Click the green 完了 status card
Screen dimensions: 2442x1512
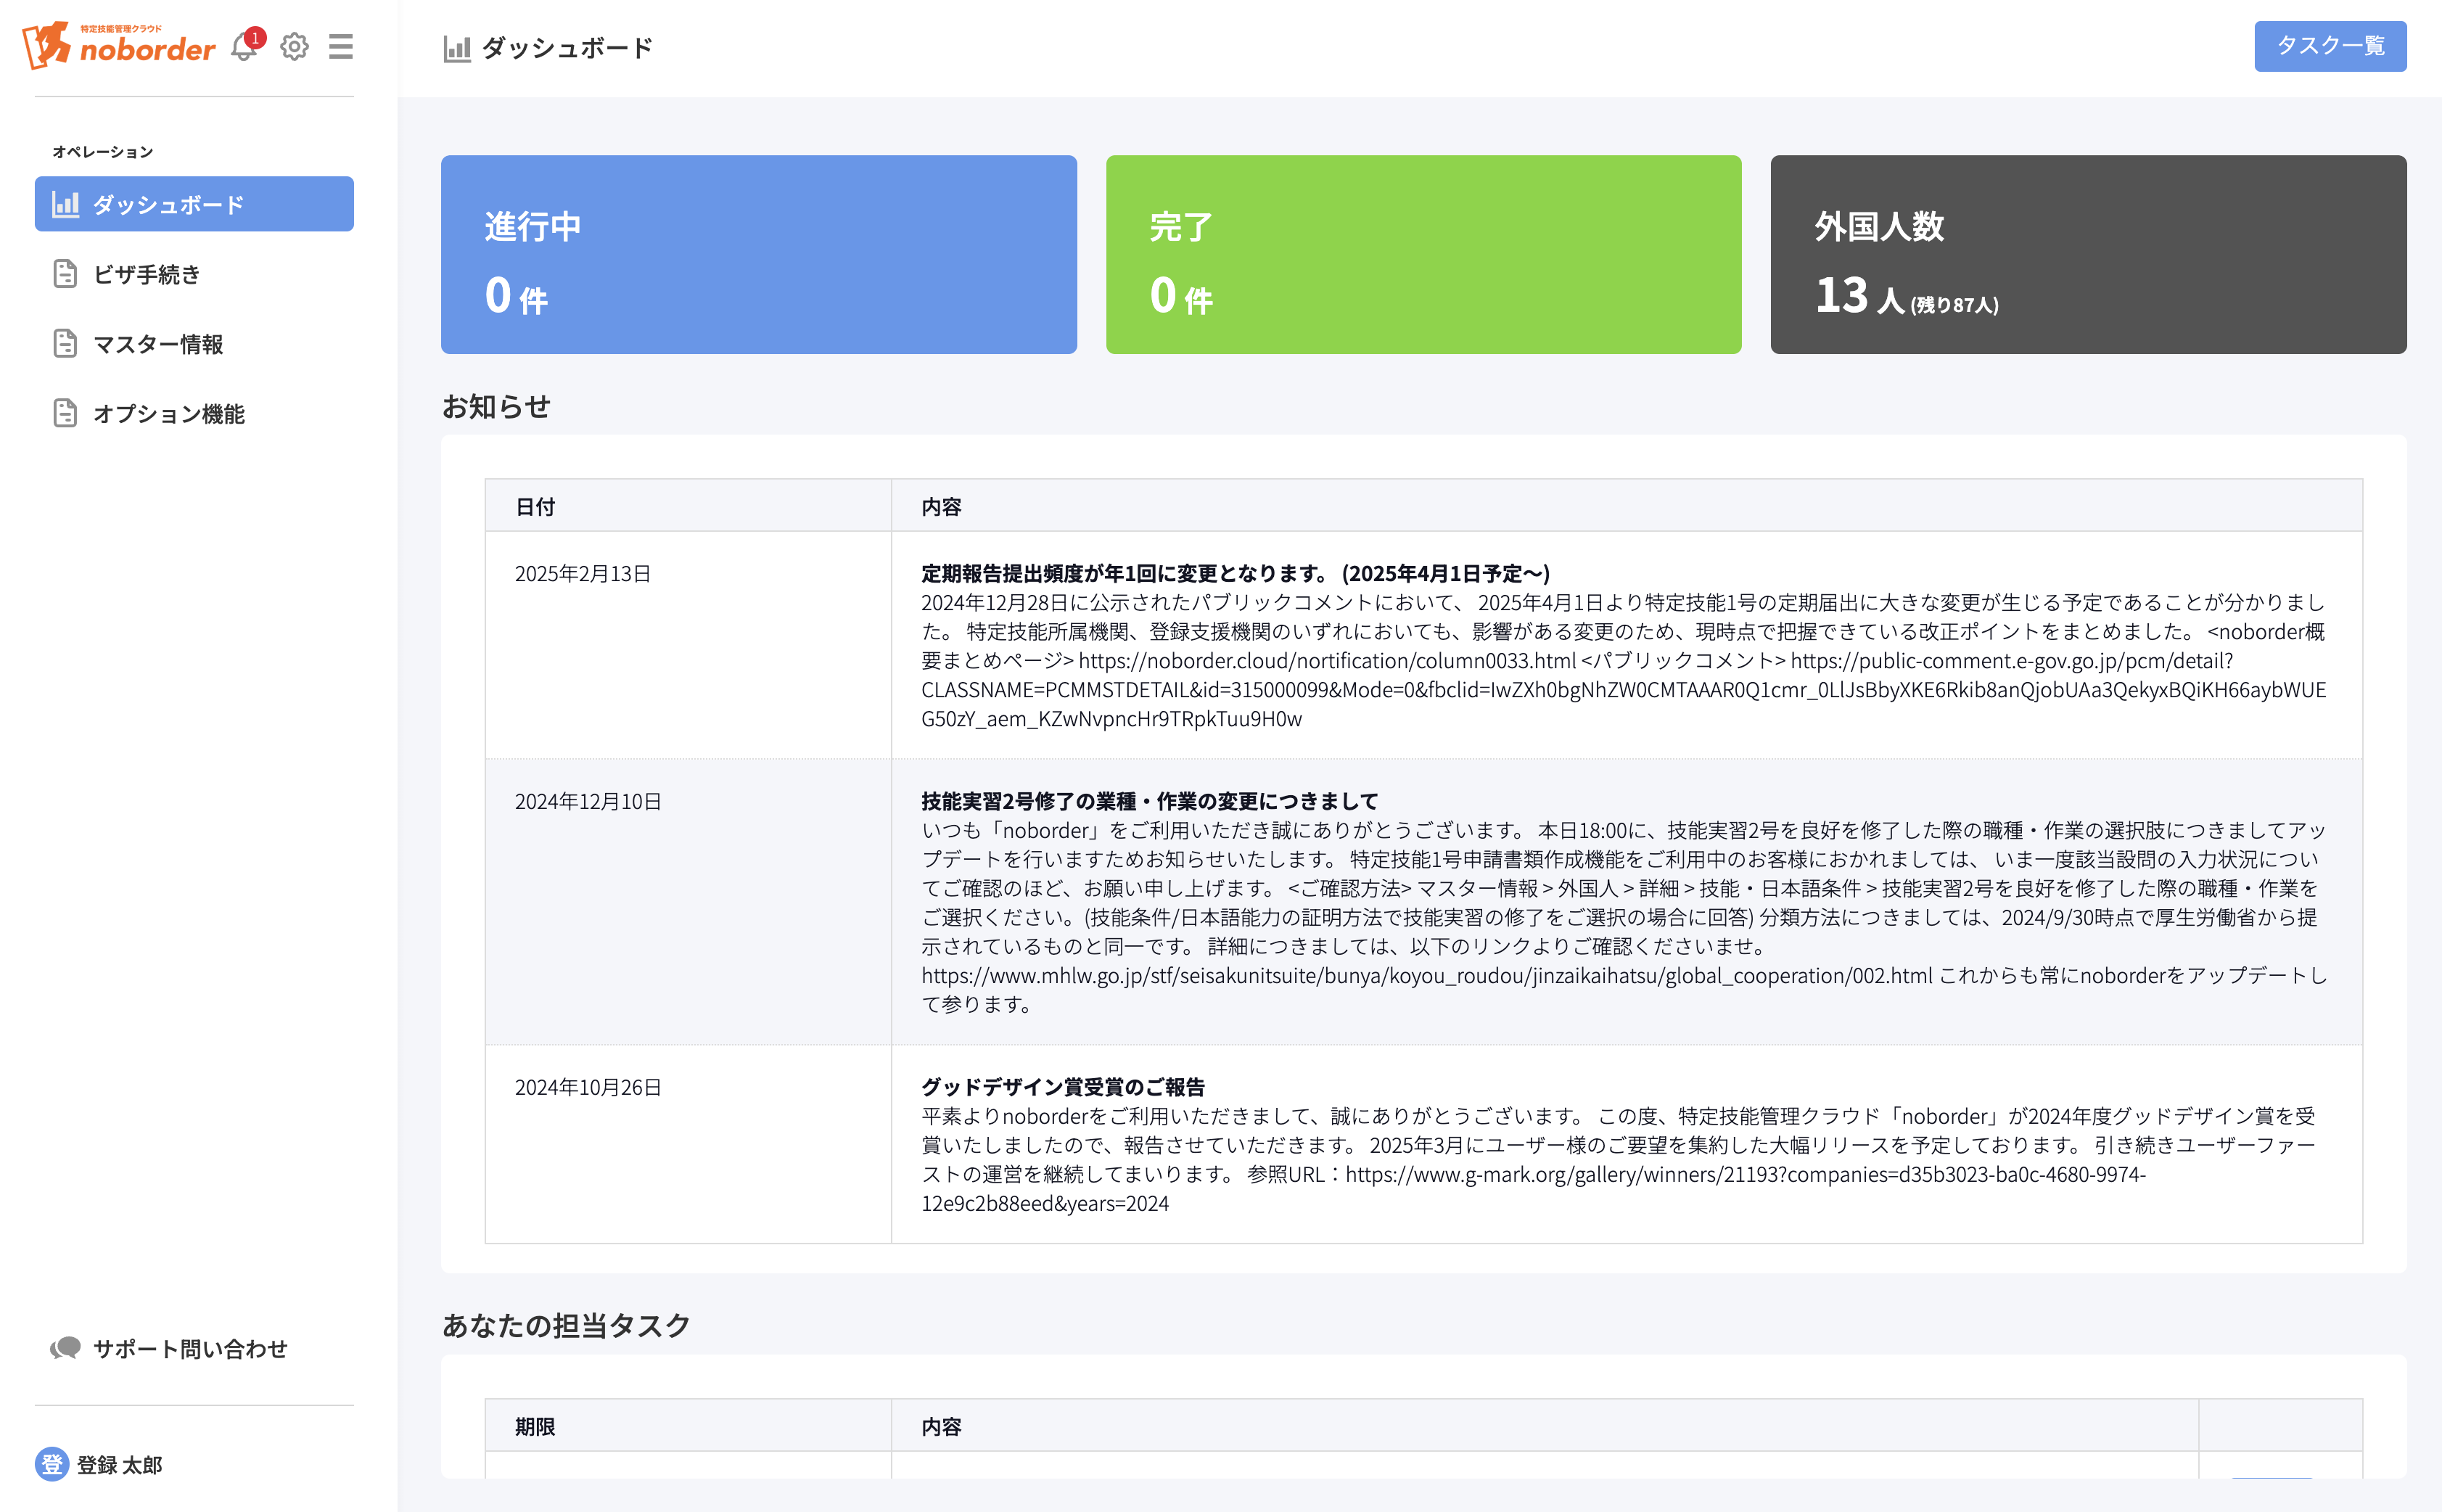(x=1423, y=254)
